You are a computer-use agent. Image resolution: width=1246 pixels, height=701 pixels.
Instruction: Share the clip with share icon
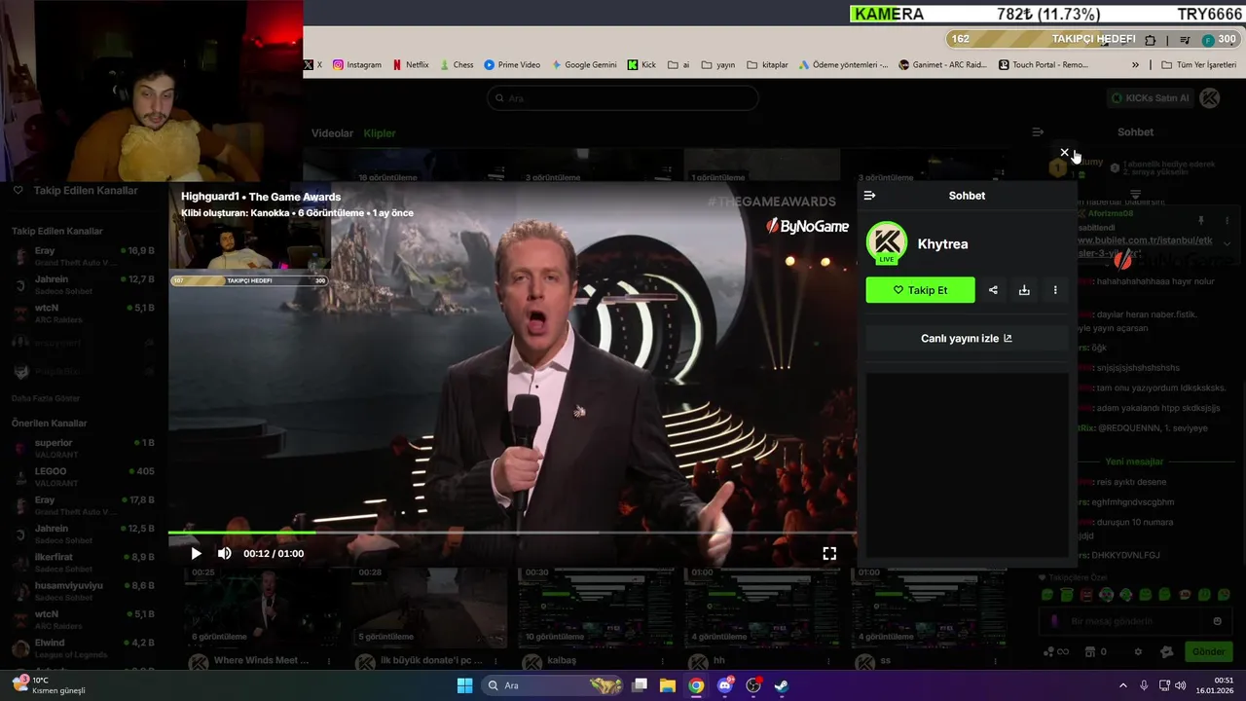pos(993,290)
